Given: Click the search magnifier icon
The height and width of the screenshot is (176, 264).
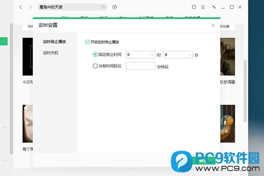Looking at the screenshot, I should [x=103, y=7].
